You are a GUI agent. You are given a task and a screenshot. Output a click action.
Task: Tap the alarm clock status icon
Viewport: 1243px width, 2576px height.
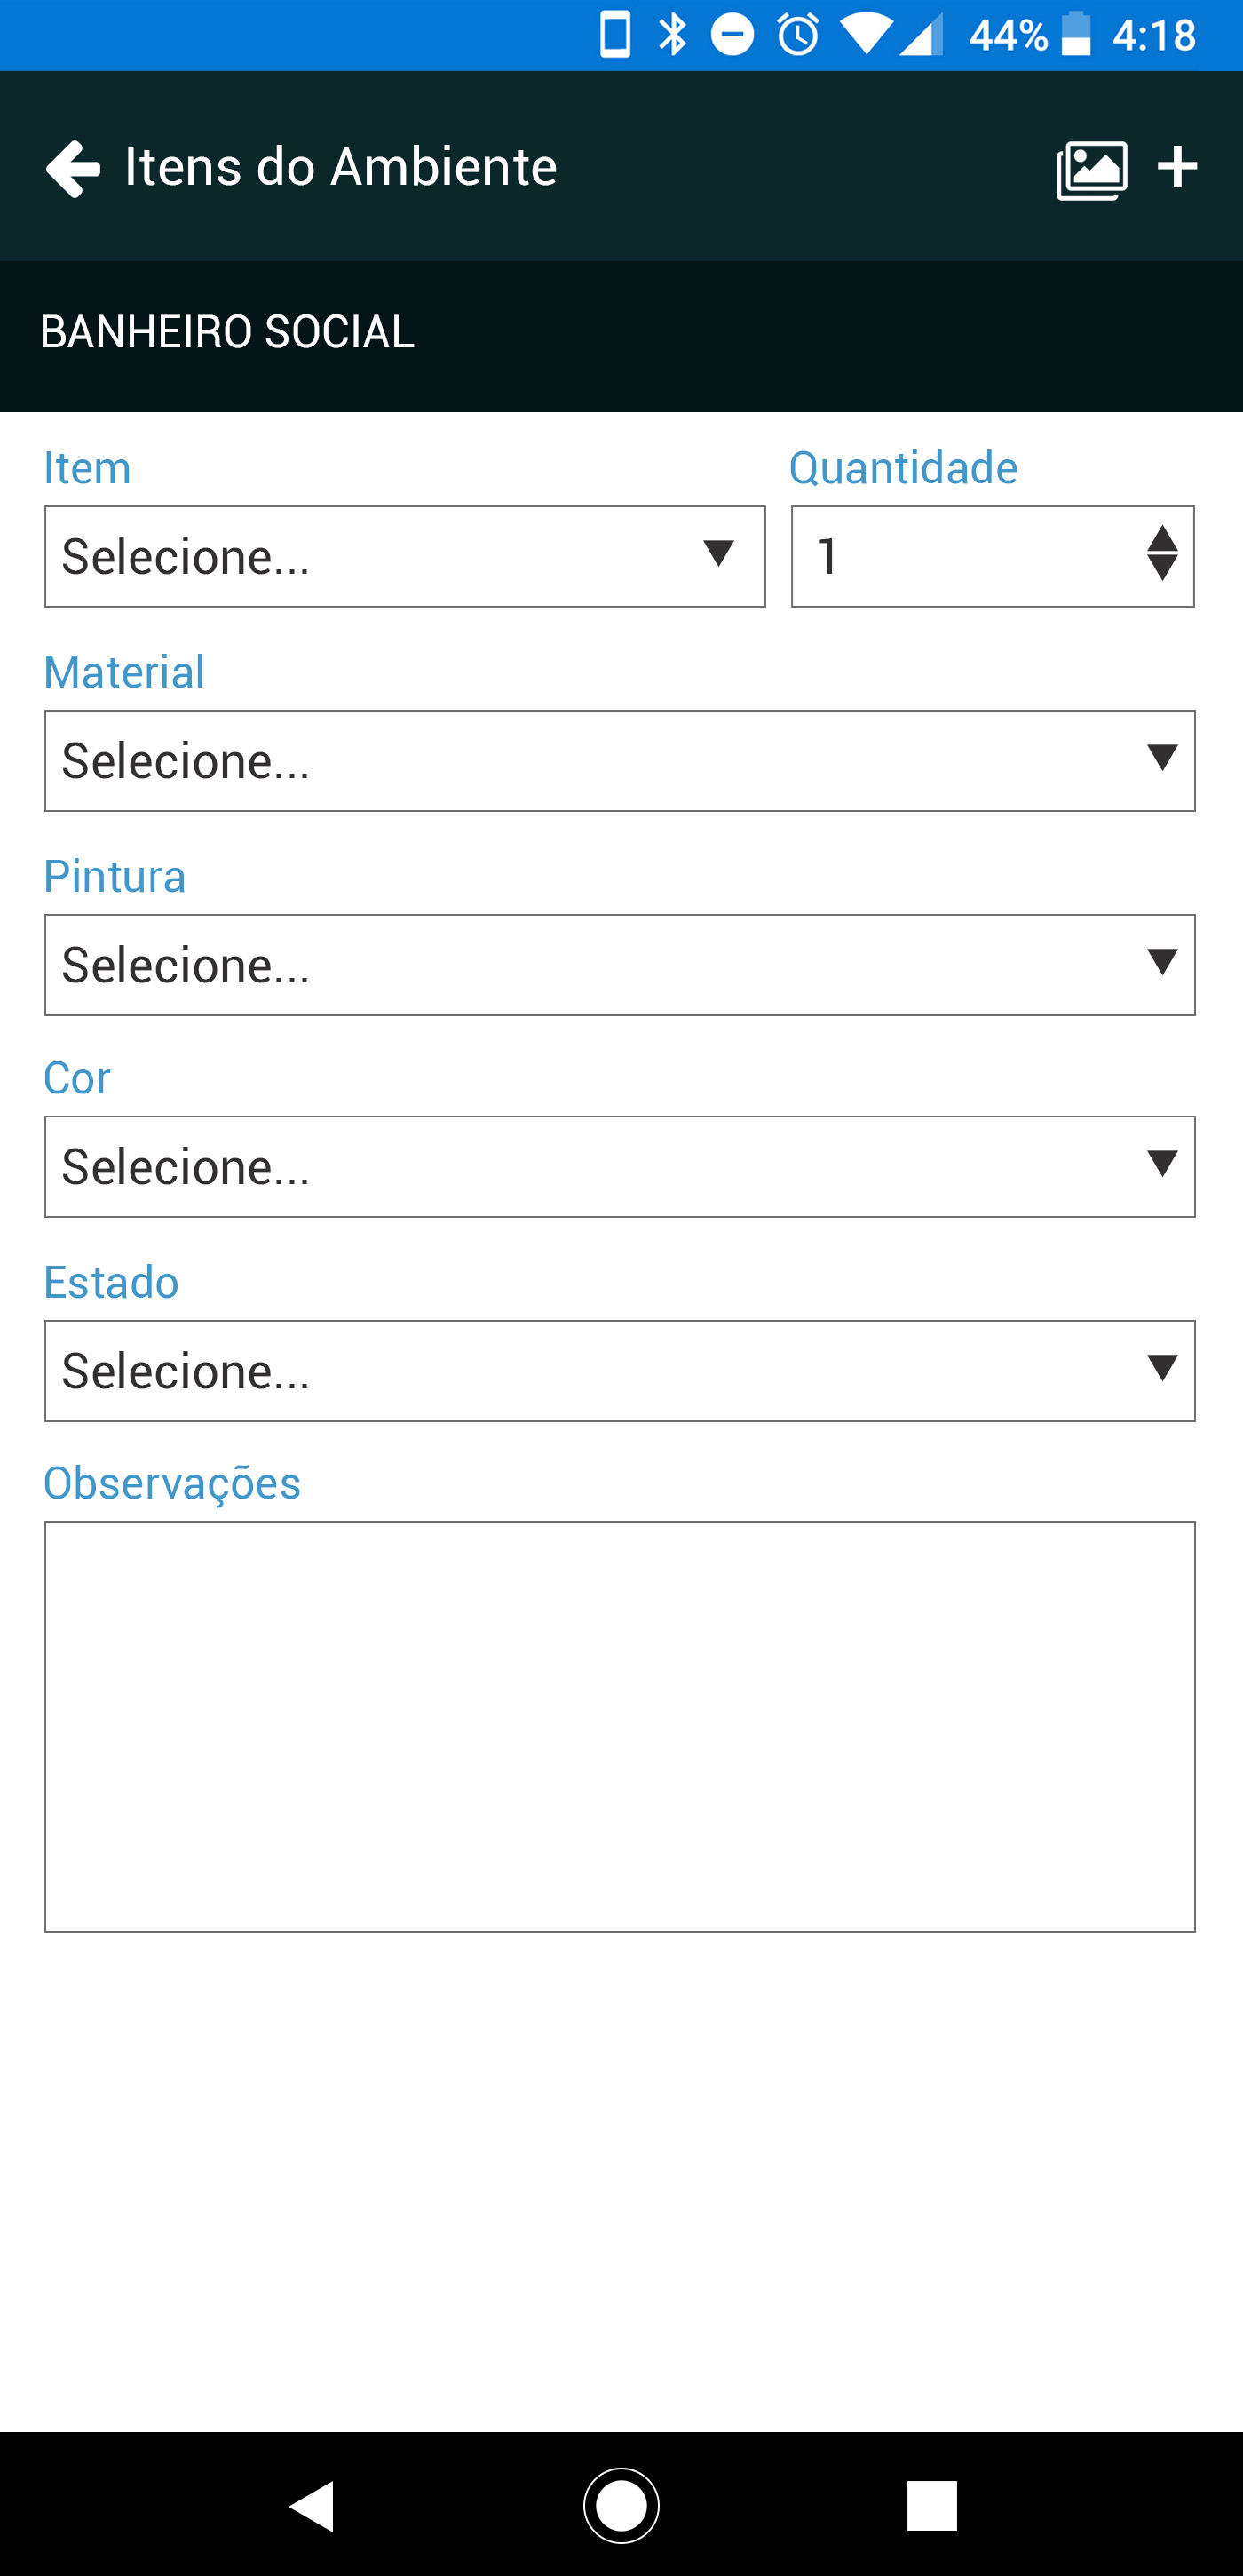coord(798,34)
